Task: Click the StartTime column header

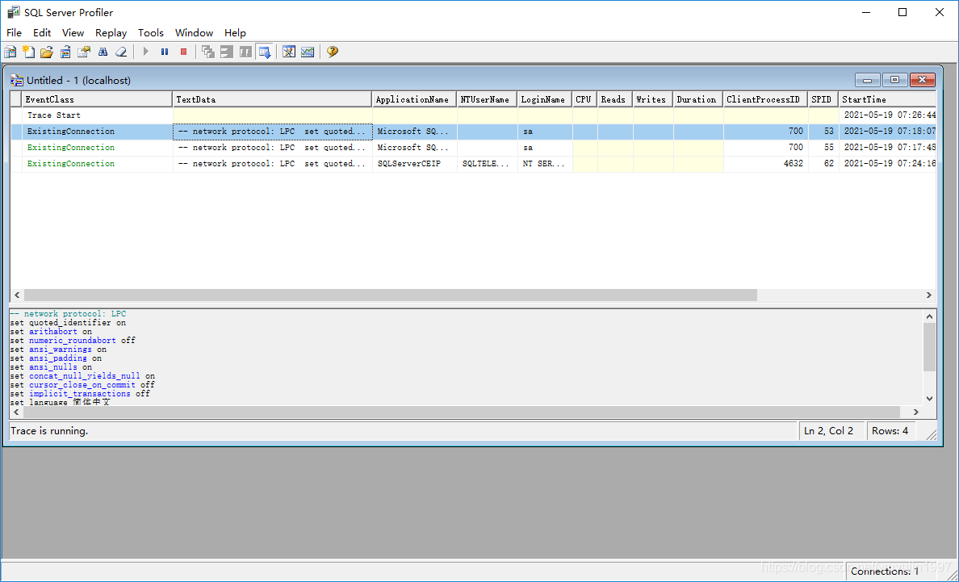Action: tap(887, 99)
